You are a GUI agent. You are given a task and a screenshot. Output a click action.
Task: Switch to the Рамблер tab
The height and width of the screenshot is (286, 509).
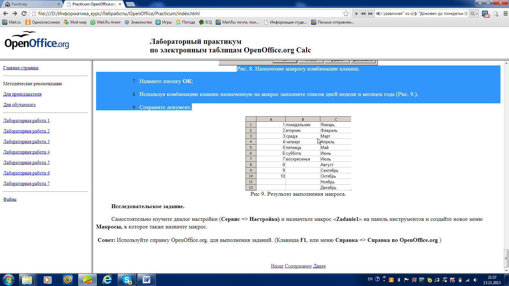(32, 4)
